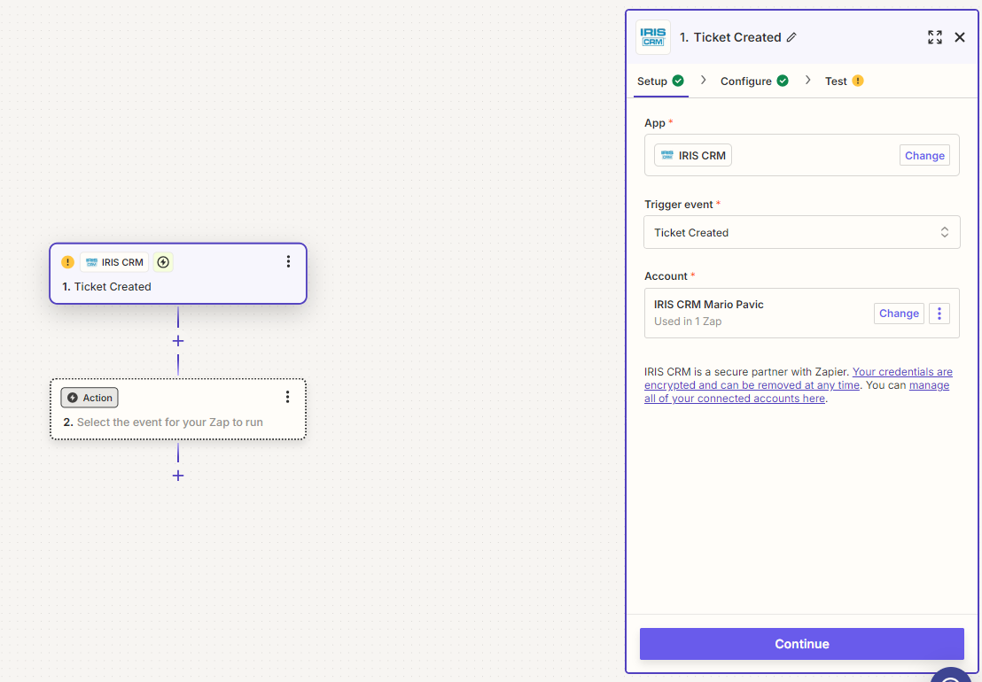This screenshot has height=682, width=982.
Task: Open three-dot menu on Ticket Created step
Action: pyautogui.click(x=288, y=261)
